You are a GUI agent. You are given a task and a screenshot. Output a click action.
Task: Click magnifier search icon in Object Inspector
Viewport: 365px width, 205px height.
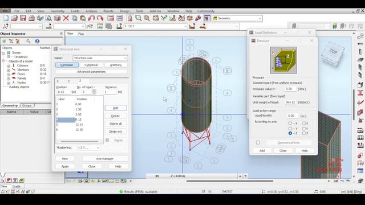[x=29, y=41]
